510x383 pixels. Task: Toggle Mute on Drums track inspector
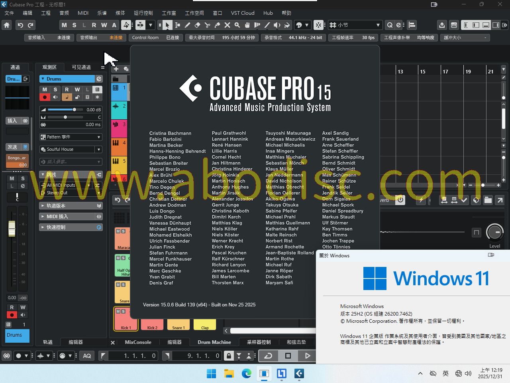45,89
